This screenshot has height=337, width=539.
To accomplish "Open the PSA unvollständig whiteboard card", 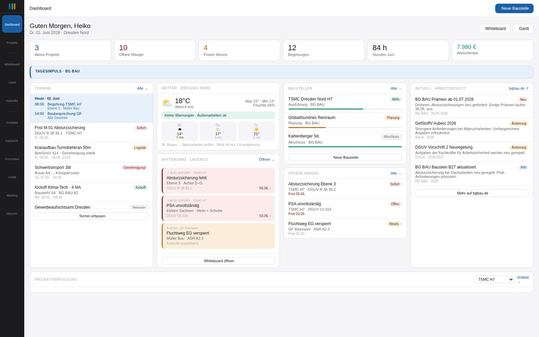I will point(218,208).
